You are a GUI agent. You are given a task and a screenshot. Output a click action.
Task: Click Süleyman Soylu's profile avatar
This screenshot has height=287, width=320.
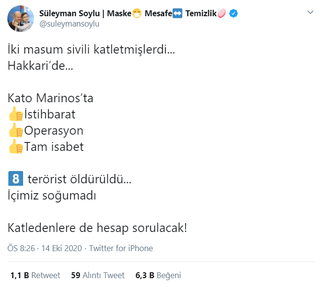19,19
